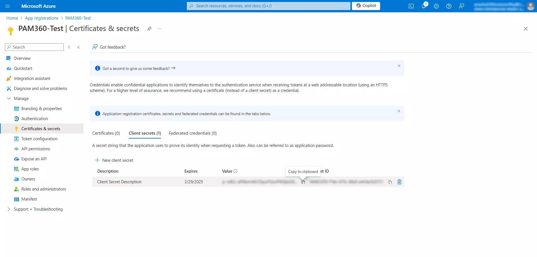Image resolution: width=537 pixels, height=257 pixels.
Task: Open the Azure portal hamburger menu
Action: click(8, 6)
